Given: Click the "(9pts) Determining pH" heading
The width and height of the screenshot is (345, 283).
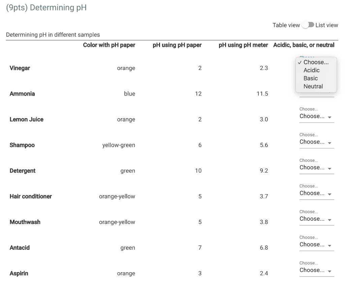Looking at the screenshot, I should tap(45, 7).
